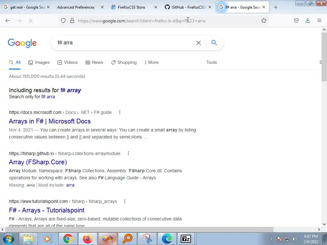The image size is (327, 245).
Task: Open tracking protection shield icon
Action: pyautogui.click(x=63, y=20)
